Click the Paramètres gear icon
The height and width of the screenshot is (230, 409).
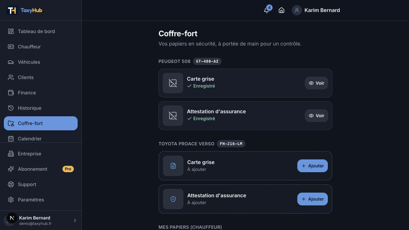(x=11, y=200)
